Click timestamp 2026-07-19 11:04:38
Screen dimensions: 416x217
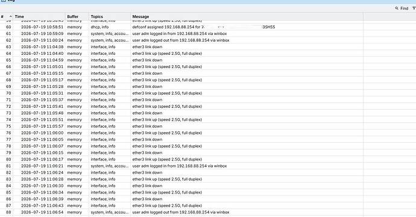point(42,46)
